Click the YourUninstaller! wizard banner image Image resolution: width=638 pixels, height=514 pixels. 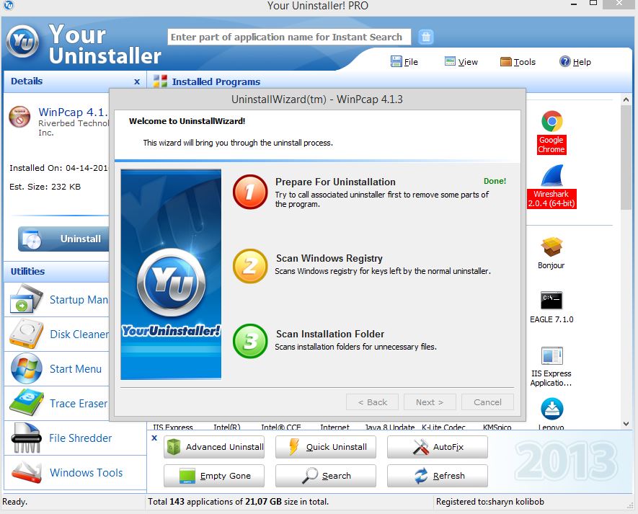(171, 274)
